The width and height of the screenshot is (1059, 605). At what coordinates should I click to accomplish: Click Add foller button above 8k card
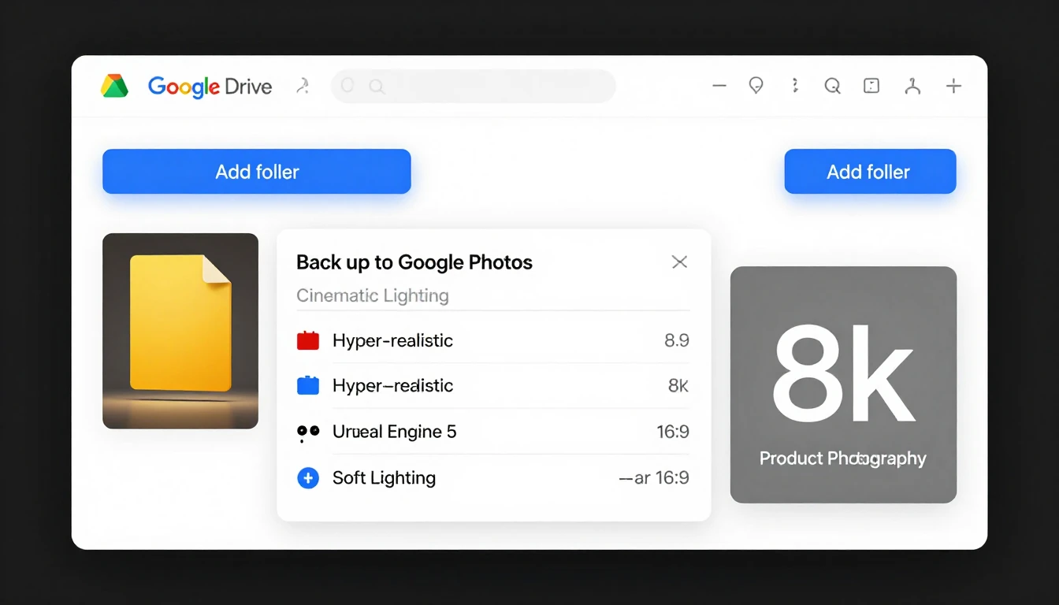(x=870, y=172)
